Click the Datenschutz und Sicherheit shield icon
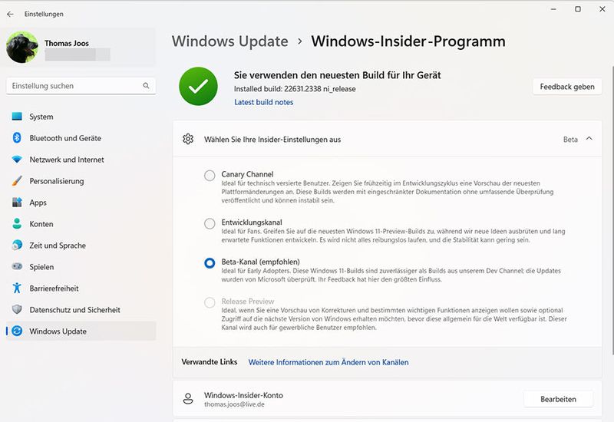 pos(17,310)
